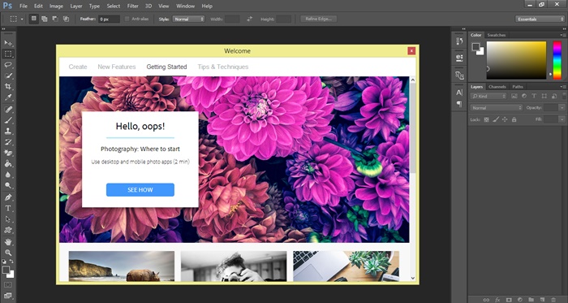Toggle adjustment layers filter
Image resolution: width=568 pixels, height=303 pixels.
click(x=524, y=96)
